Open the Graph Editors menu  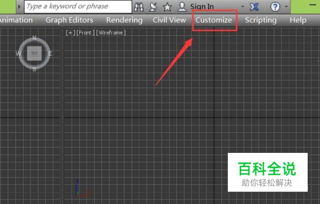[70, 20]
